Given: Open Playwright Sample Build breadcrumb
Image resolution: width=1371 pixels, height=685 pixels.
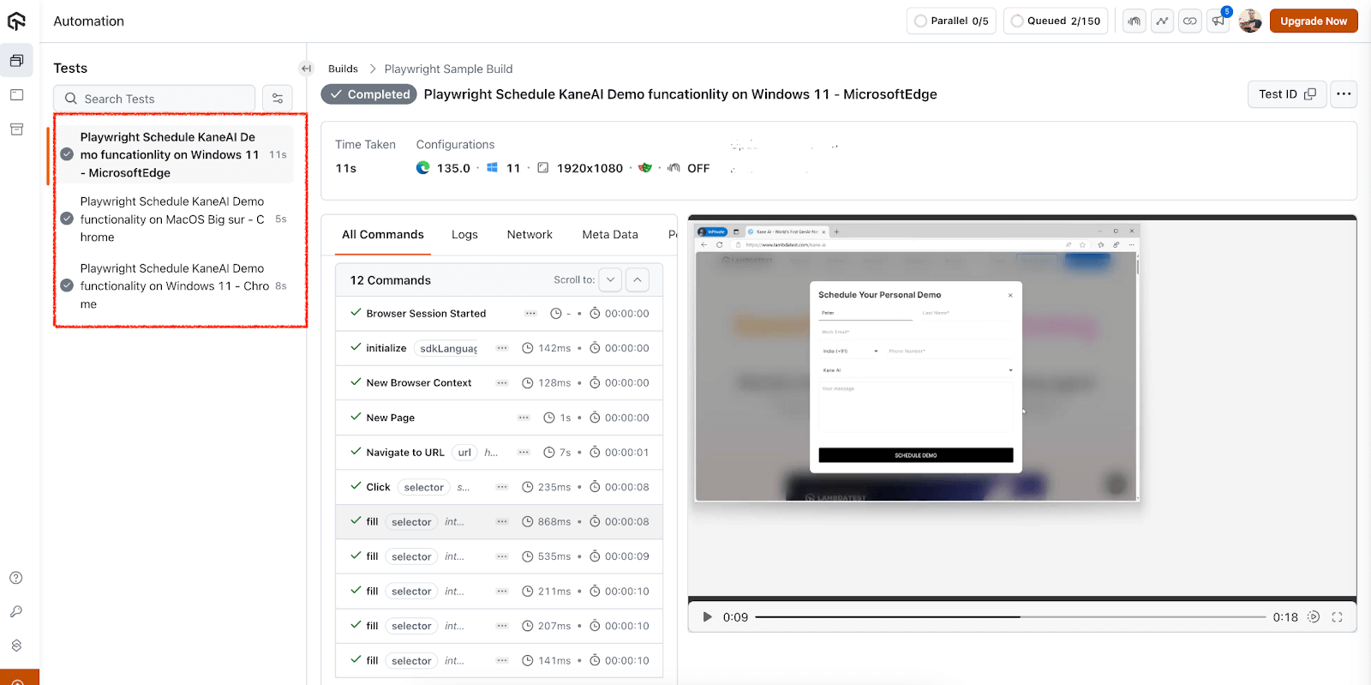Looking at the screenshot, I should [x=448, y=69].
